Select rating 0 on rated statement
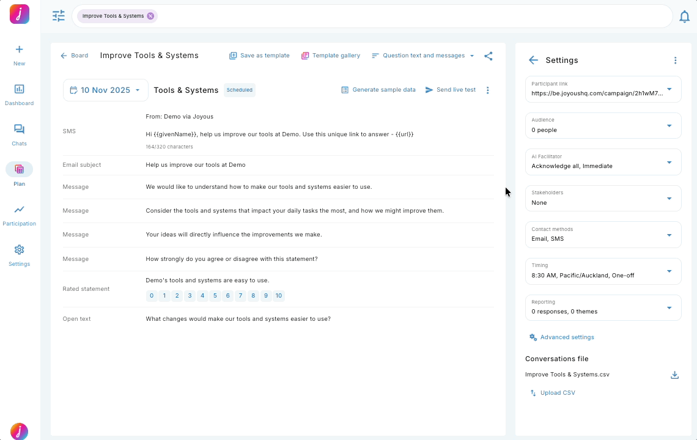697x440 pixels. point(152,296)
